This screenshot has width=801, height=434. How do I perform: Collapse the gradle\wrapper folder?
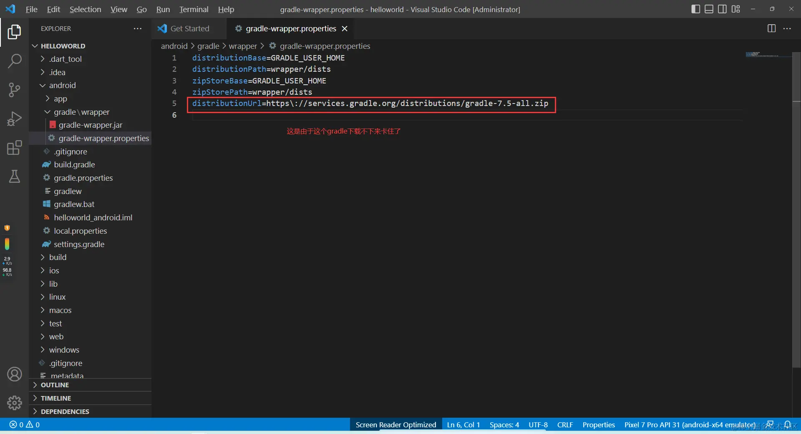click(x=81, y=112)
